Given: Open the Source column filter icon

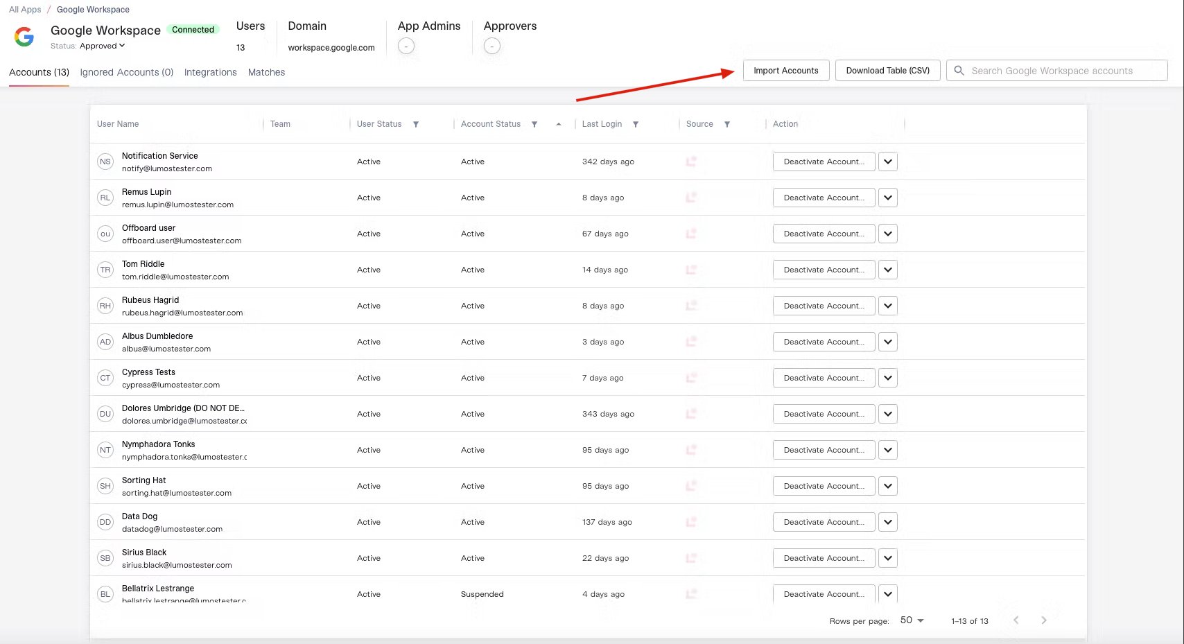Looking at the screenshot, I should [x=727, y=124].
